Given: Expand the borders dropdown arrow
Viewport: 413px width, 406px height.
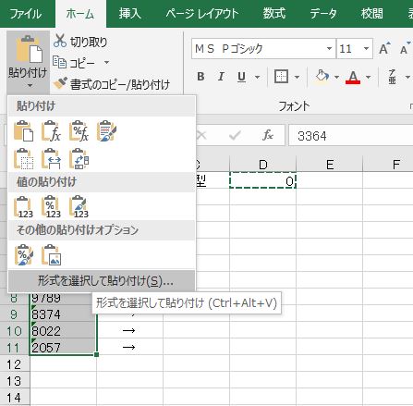Looking at the screenshot, I should pyautogui.click(x=297, y=77).
